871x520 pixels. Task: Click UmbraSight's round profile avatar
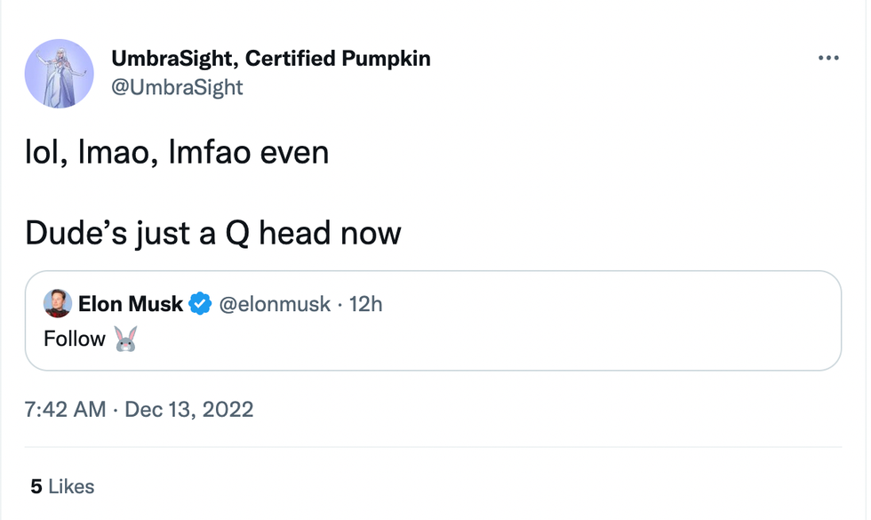(60, 74)
